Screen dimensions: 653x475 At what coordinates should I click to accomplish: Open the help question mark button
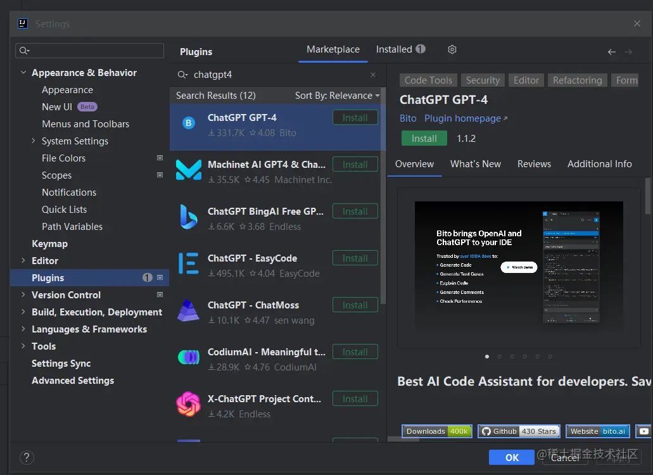pos(27,457)
